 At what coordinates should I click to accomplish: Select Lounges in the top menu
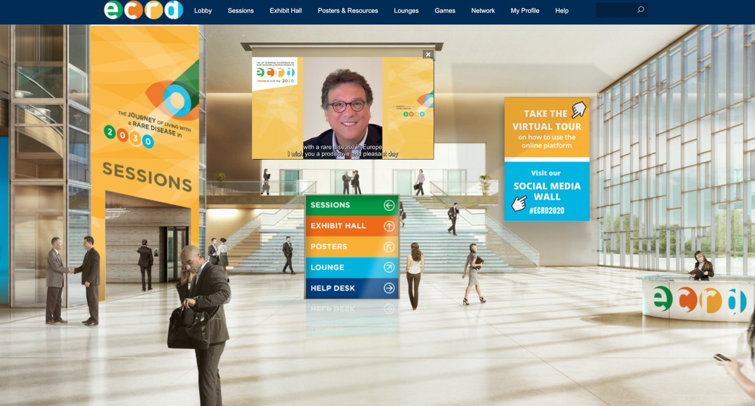pyautogui.click(x=406, y=11)
